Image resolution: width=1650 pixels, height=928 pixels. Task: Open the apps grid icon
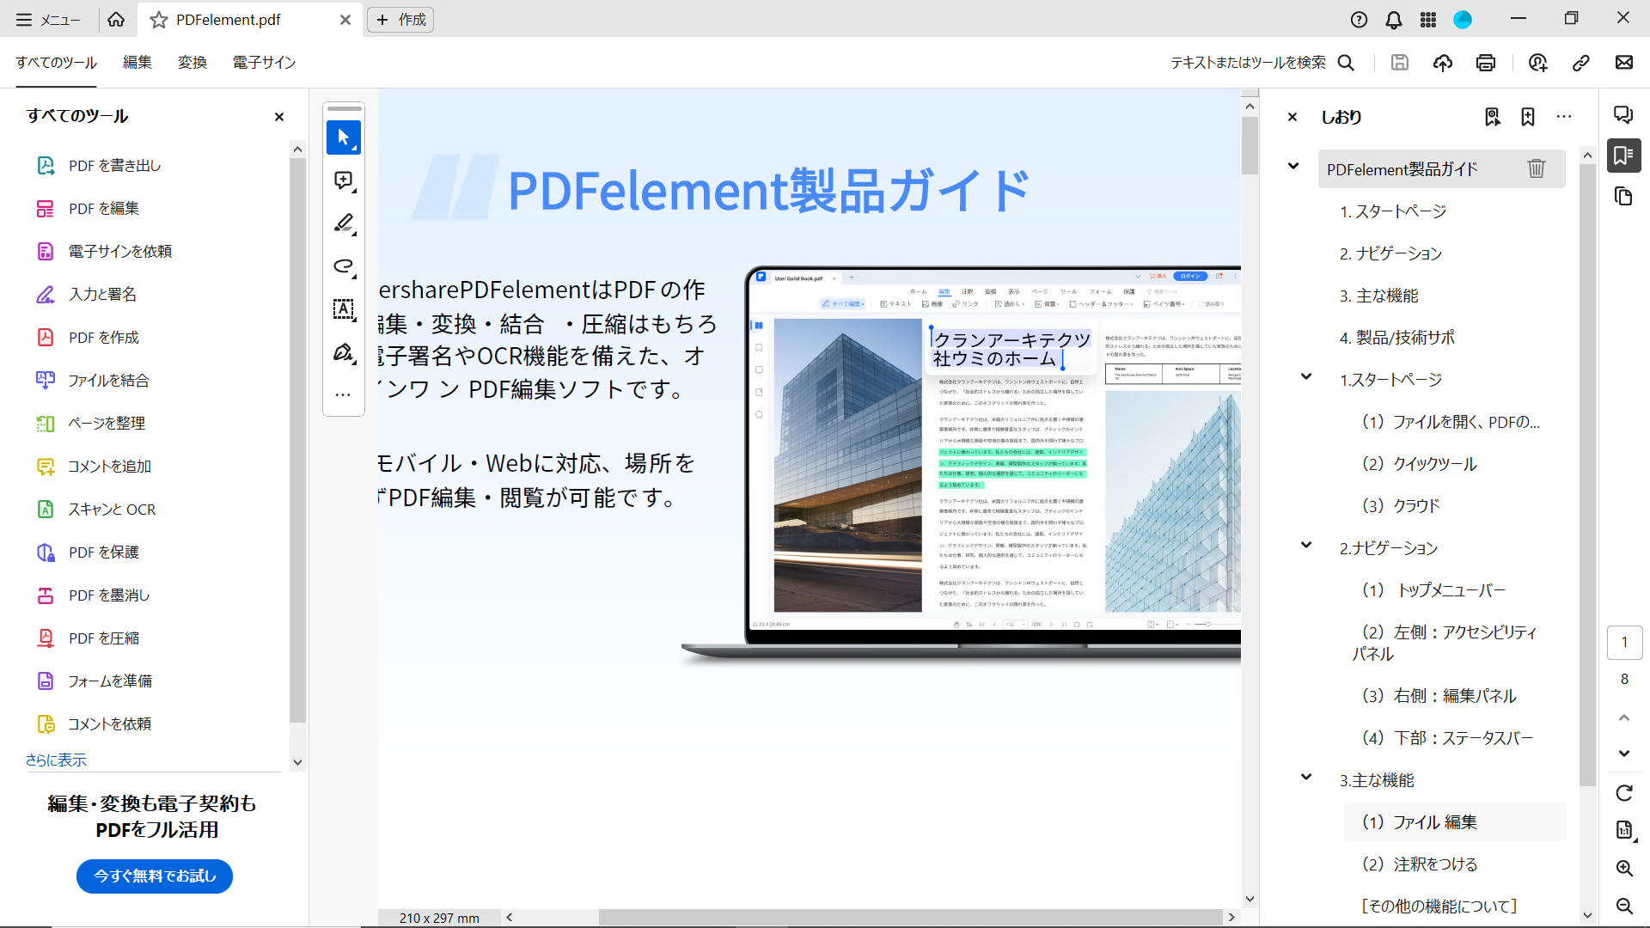(x=1428, y=19)
